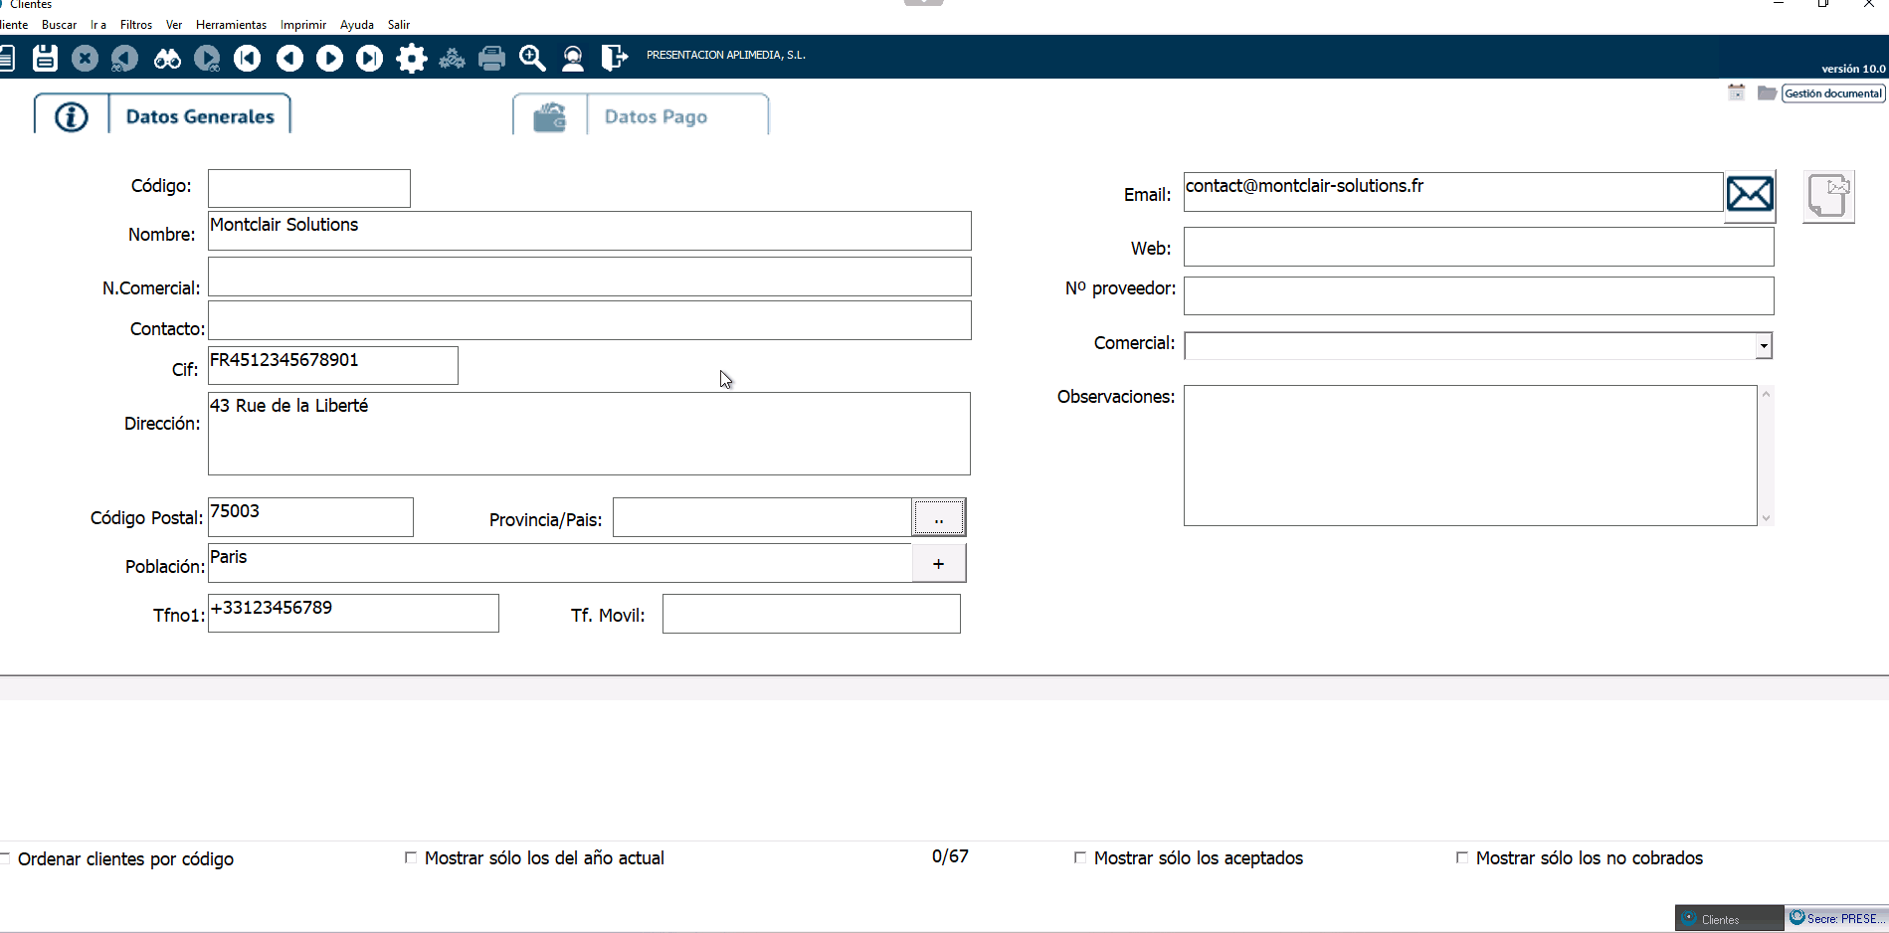The image size is (1889, 933).
Task: Open the calendar icon near Gestión documental
Action: (1736, 93)
